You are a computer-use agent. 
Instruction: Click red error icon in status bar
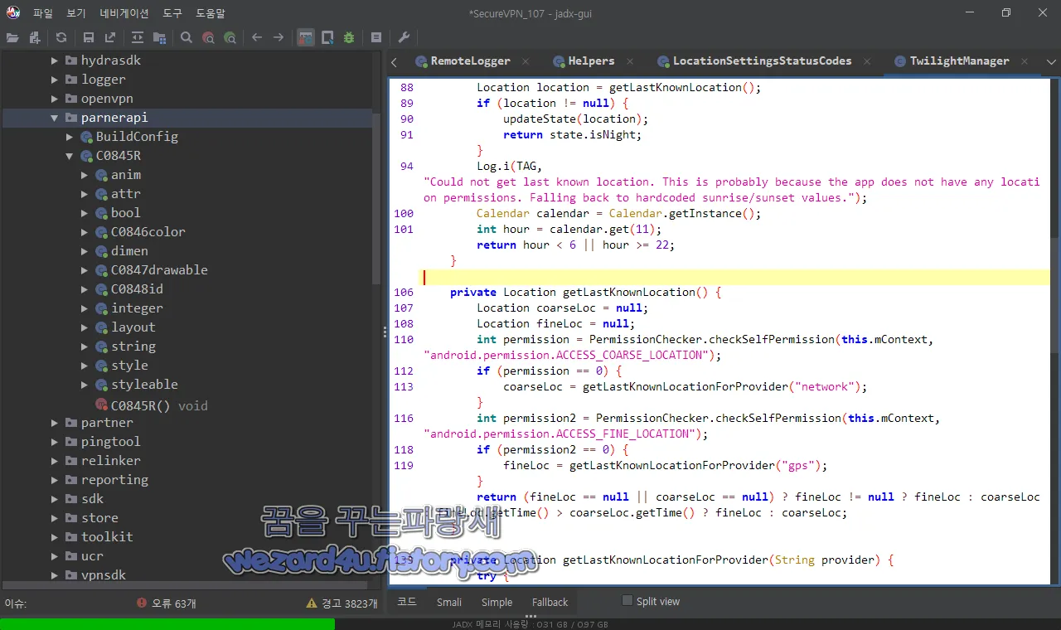(142, 603)
